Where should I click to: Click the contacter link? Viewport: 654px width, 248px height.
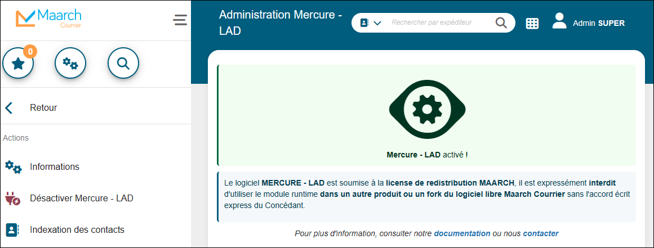coord(540,233)
